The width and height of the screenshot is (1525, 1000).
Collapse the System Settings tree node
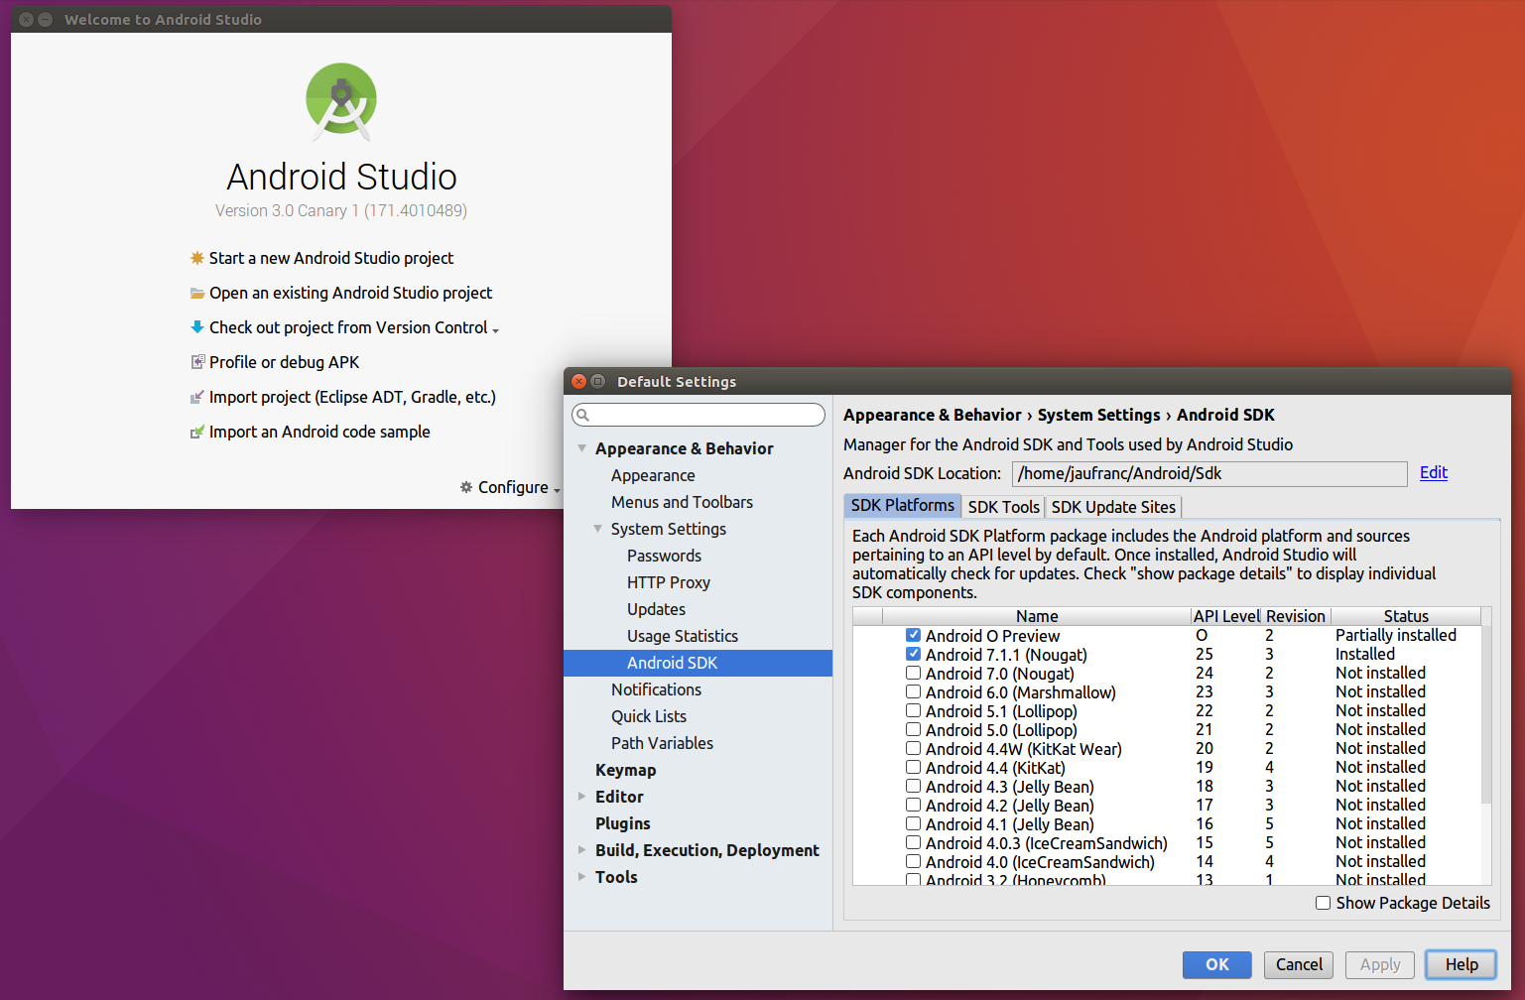click(598, 529)
